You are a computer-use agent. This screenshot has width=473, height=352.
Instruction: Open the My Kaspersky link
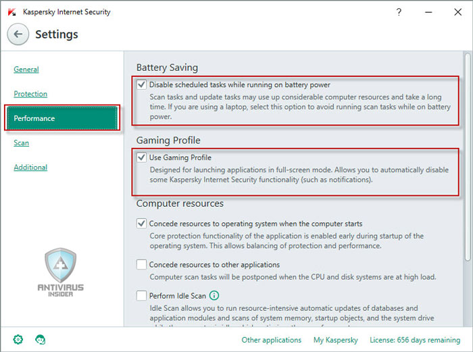click(335, 340)
